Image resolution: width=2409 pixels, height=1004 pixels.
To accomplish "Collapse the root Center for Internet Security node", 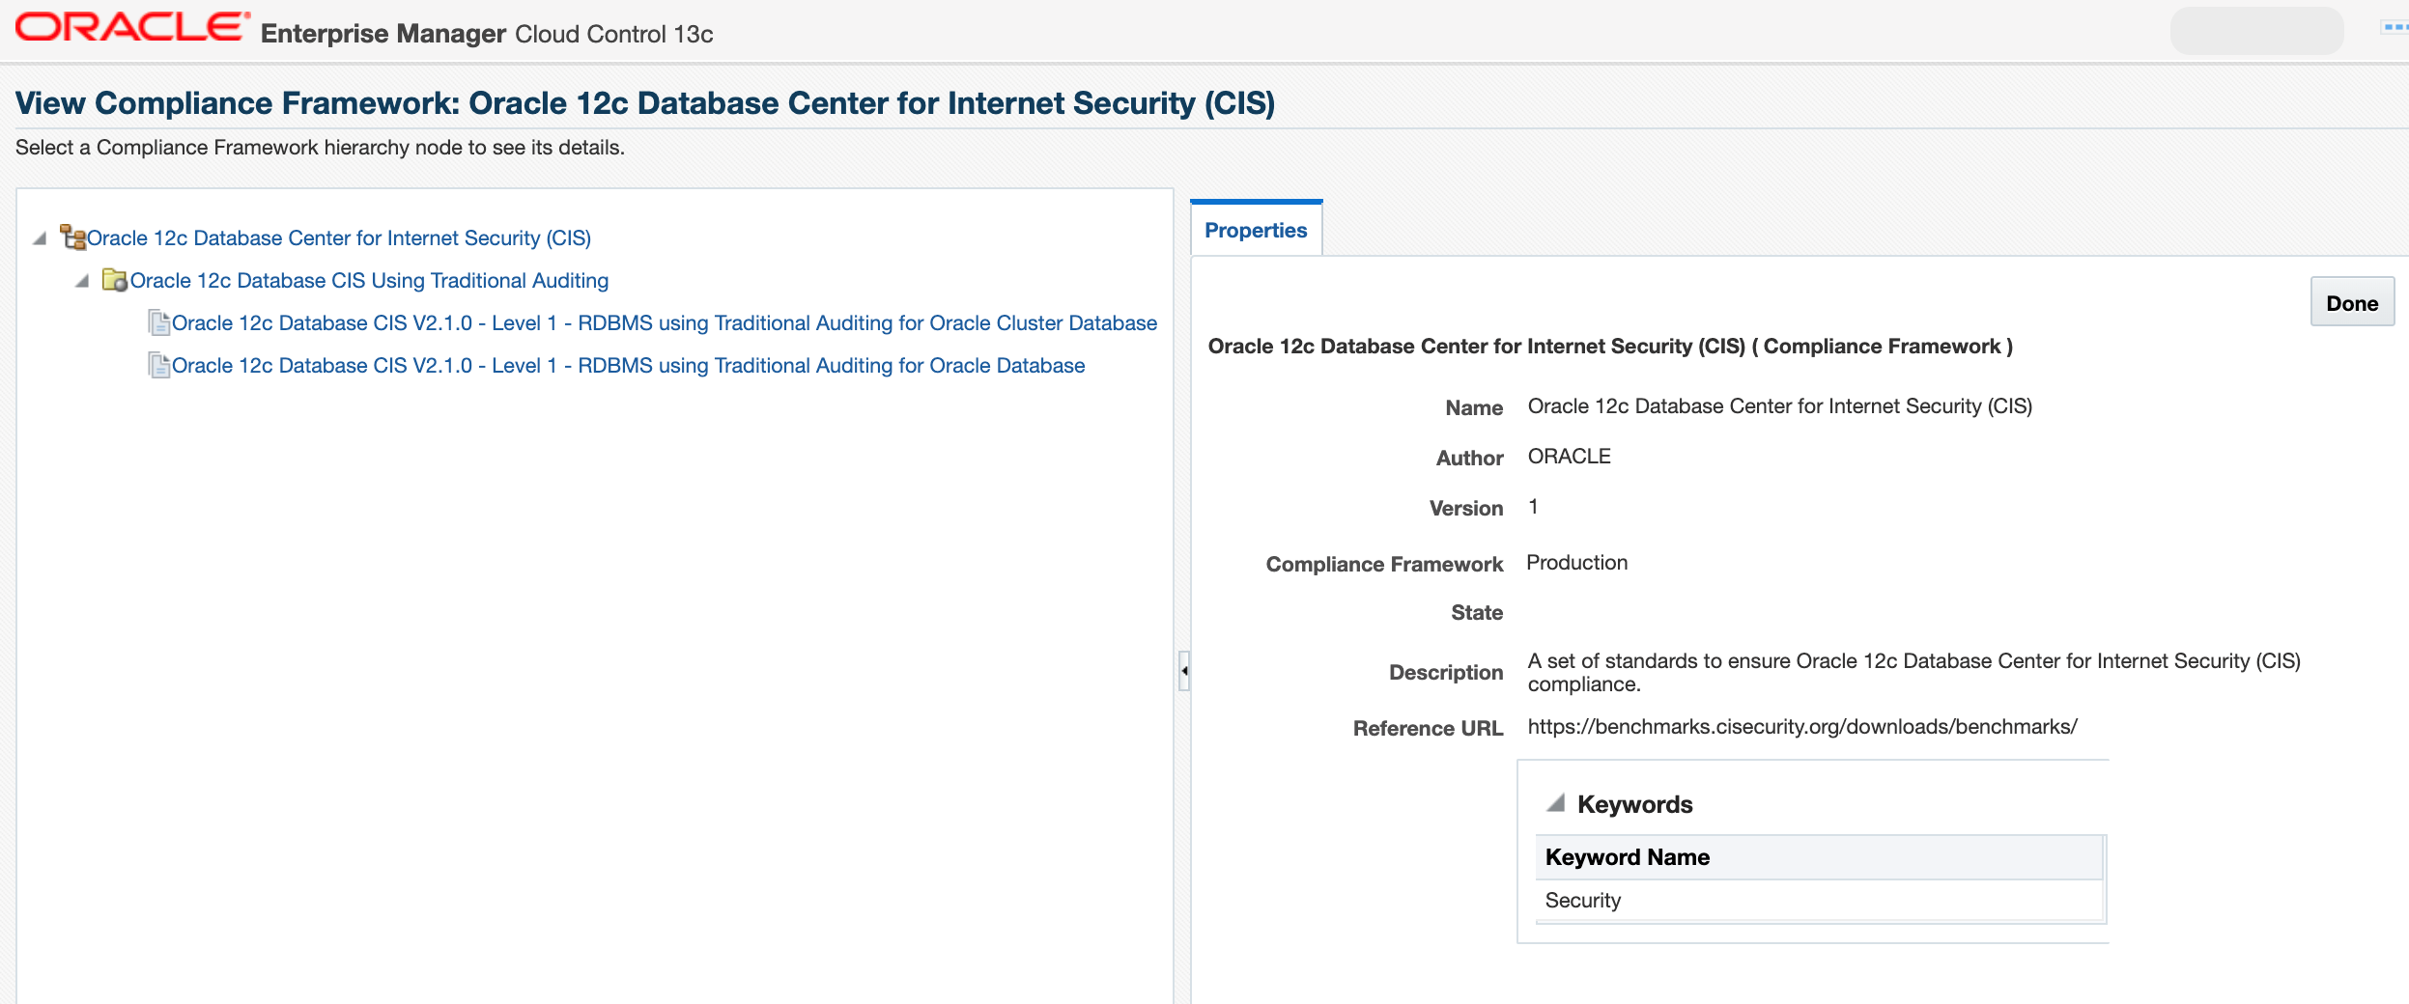I will (40, 238).
